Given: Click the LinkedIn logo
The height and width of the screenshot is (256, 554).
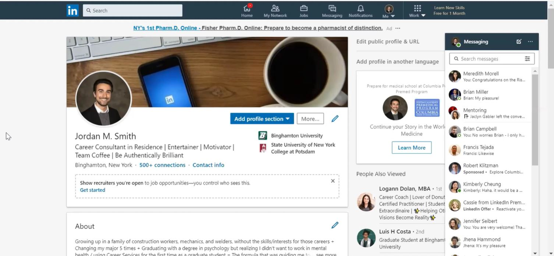Looking at the screenshot, I should tap(72, 10).
